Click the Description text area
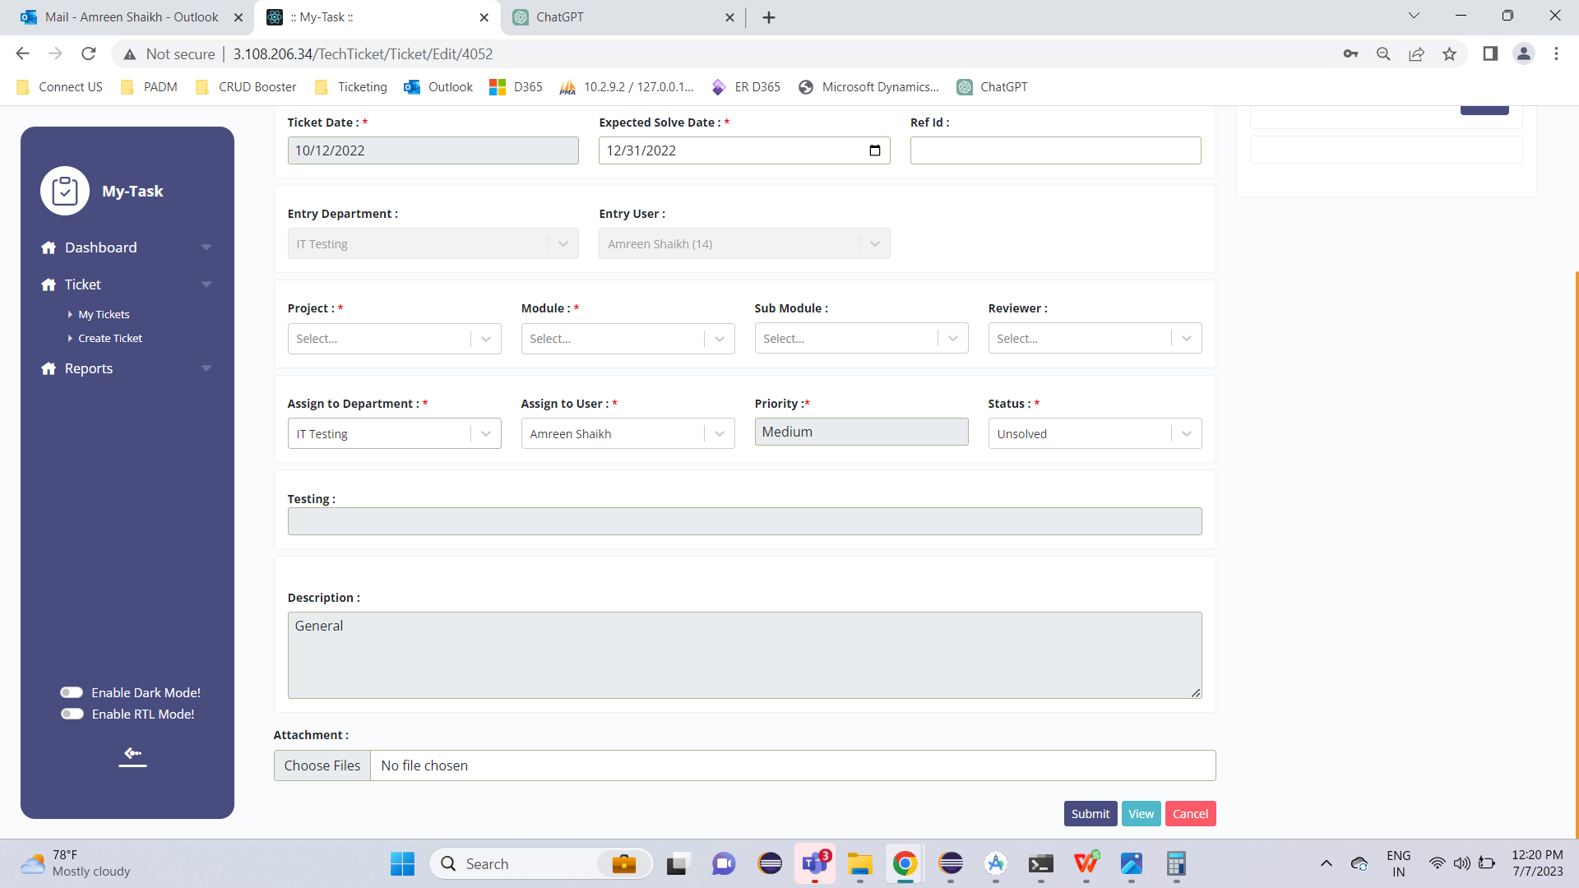 point(744,655)
